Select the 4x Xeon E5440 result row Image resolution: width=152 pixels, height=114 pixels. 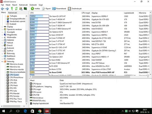tap(89, 72)
